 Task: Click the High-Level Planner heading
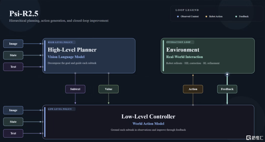pos(72,50)
